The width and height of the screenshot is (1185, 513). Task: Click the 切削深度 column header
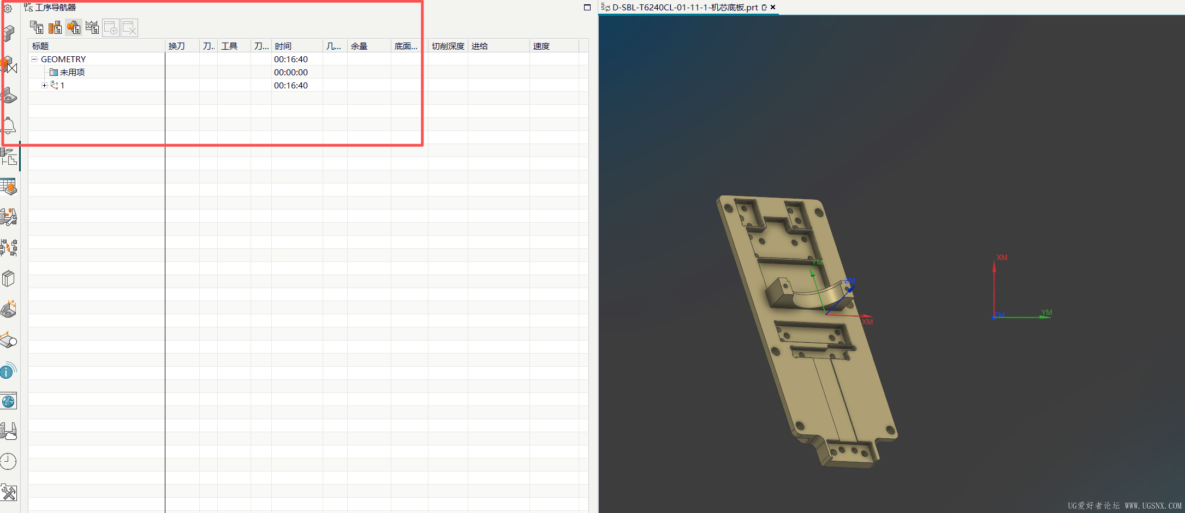448,46
